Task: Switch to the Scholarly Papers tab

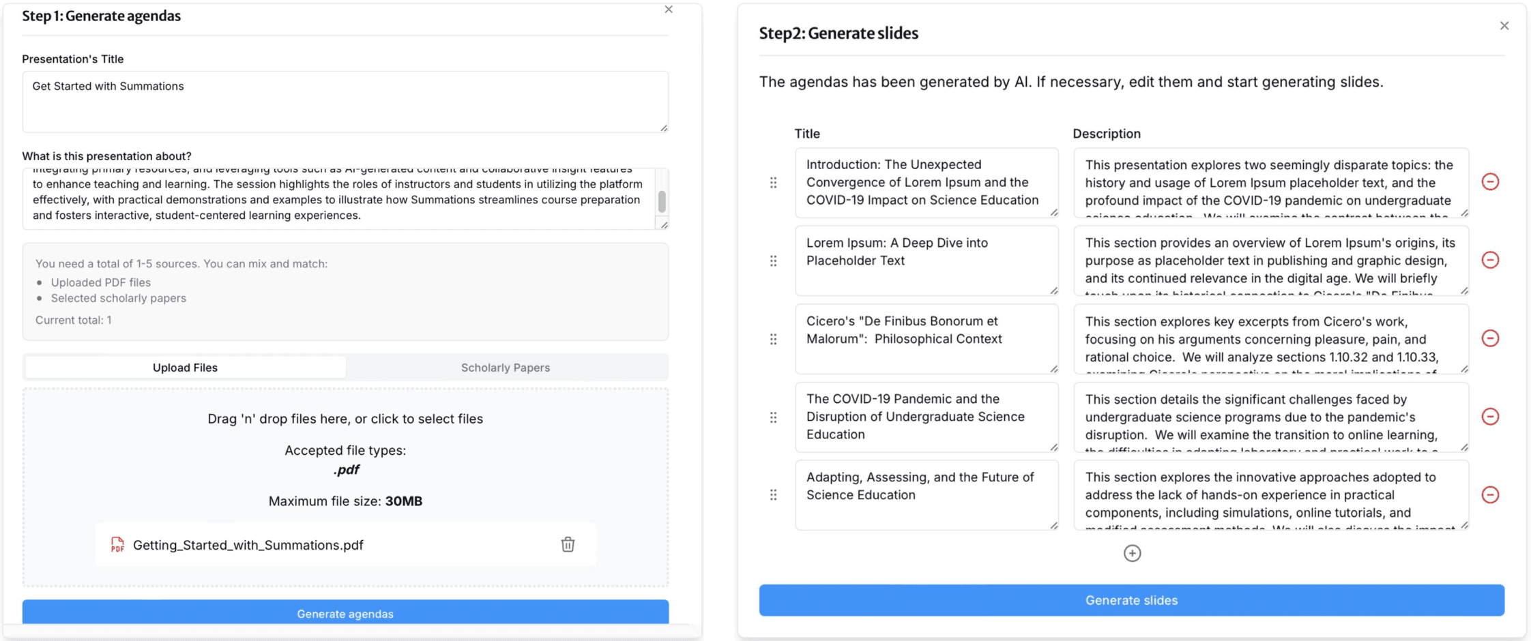Action: pos(505,368)
